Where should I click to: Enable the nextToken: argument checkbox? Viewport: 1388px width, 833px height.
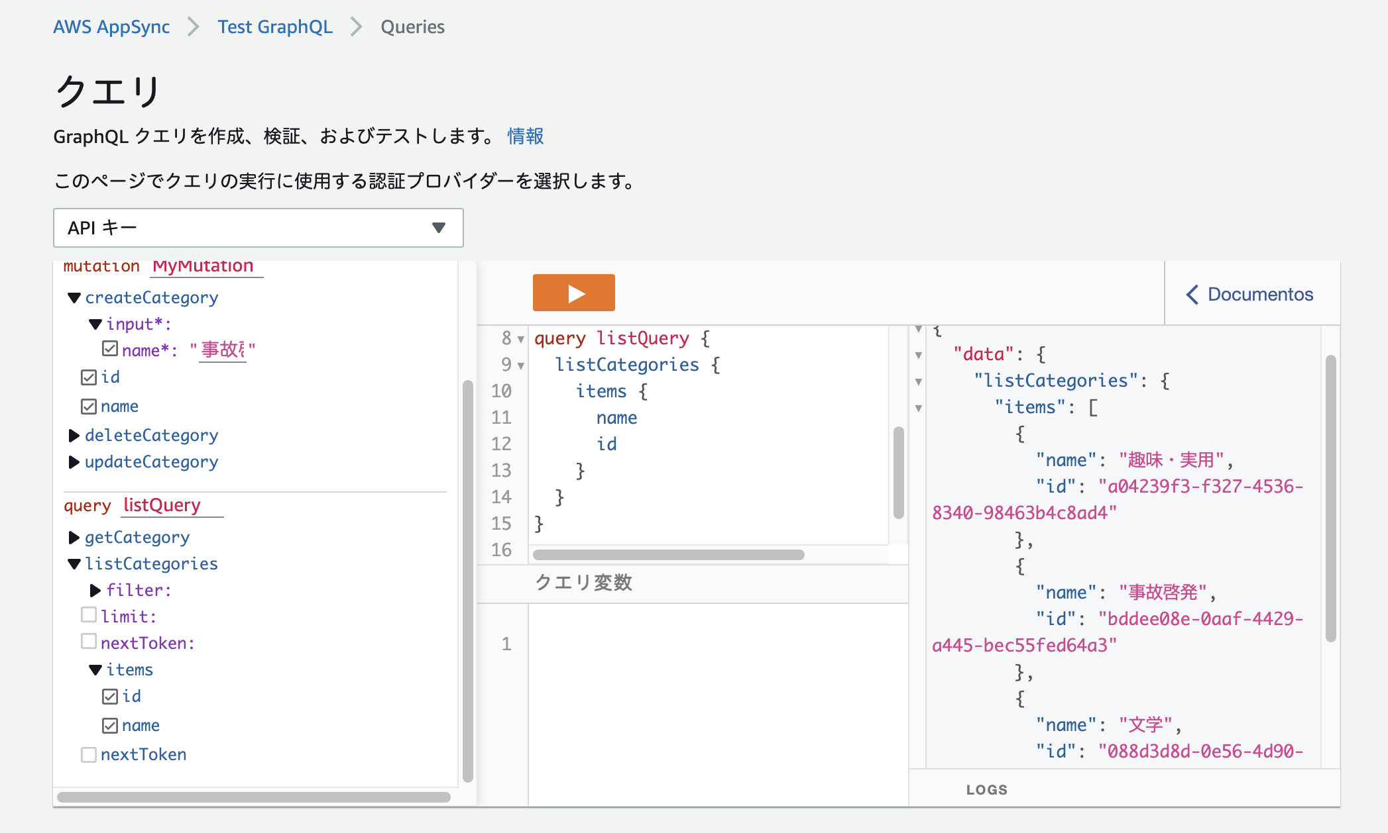point(89,641)
